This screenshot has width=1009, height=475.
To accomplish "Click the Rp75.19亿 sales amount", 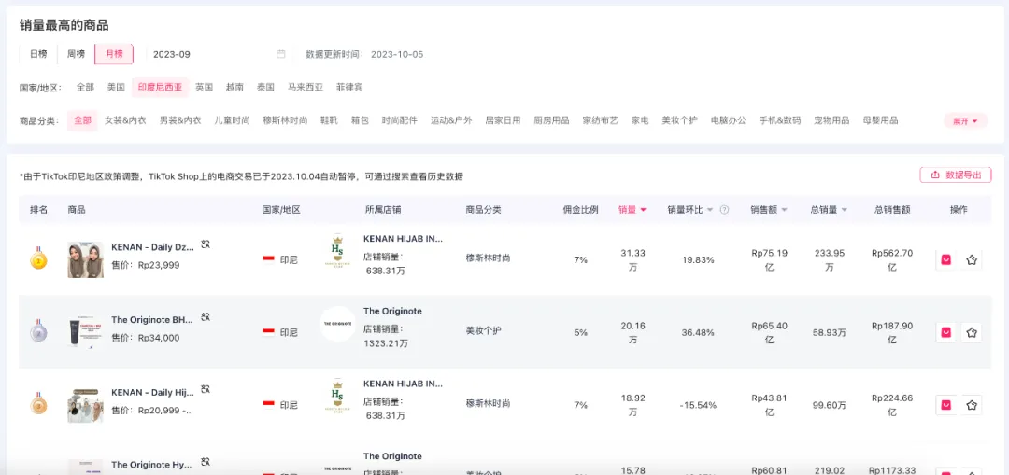I will click(x=769, y=259).
